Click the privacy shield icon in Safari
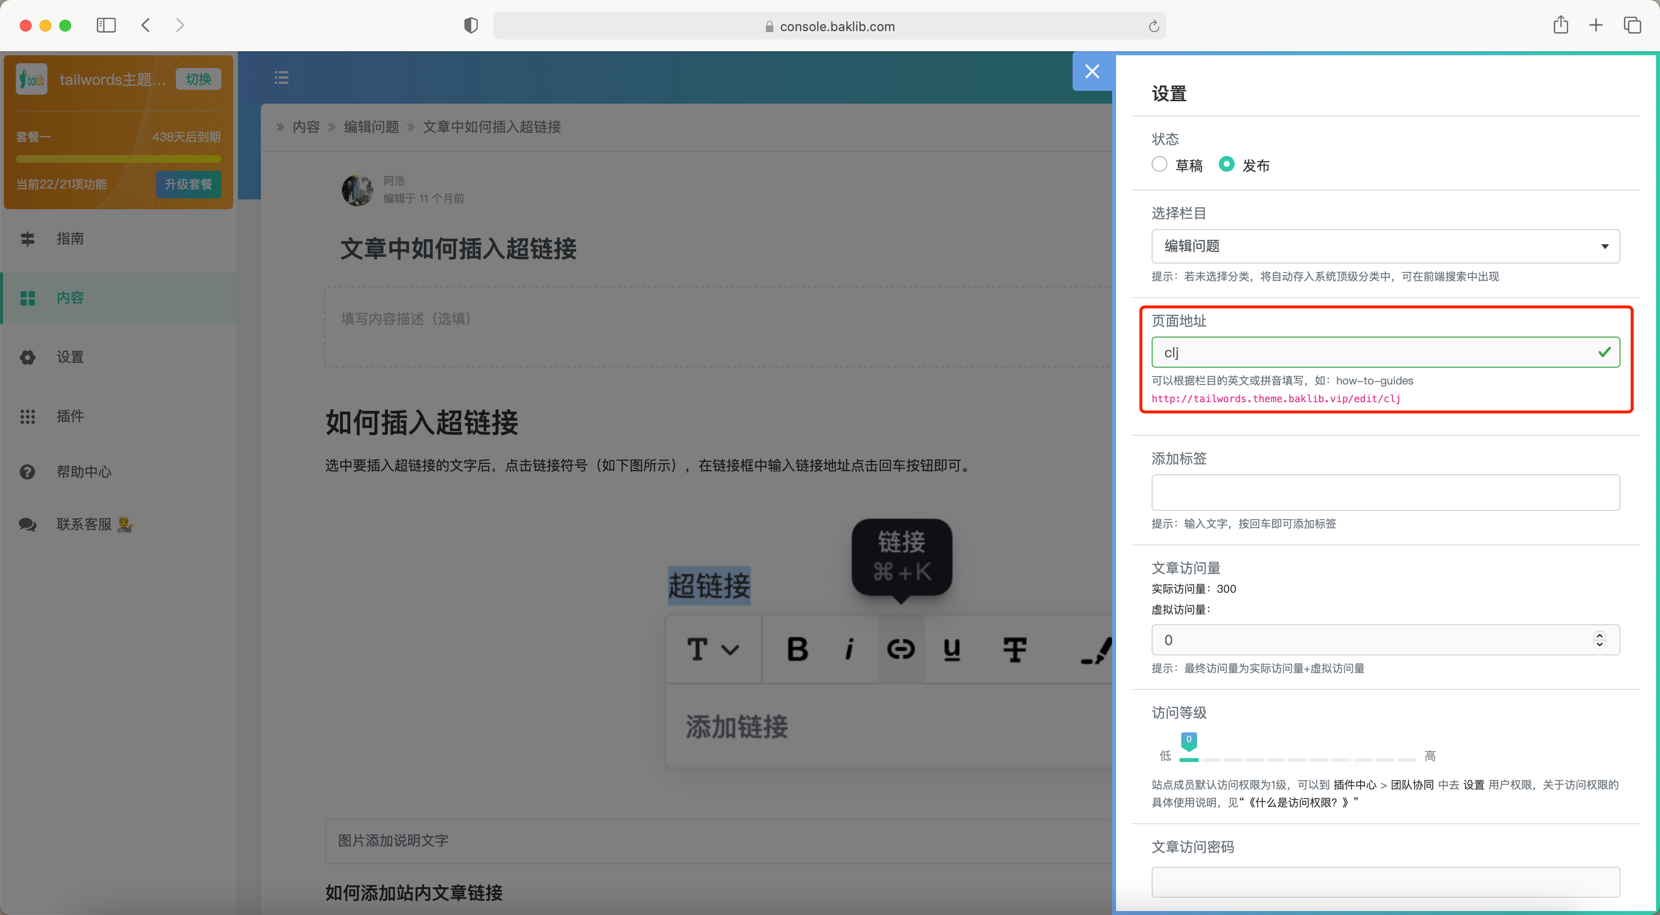1660x915 pixels. point(471,25)
